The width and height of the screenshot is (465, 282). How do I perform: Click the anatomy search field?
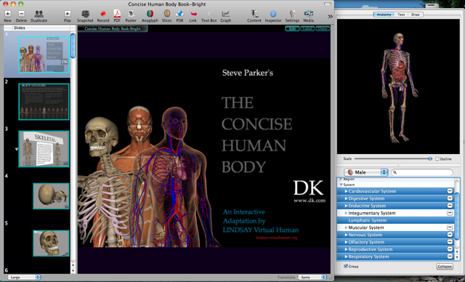(422, 172)
